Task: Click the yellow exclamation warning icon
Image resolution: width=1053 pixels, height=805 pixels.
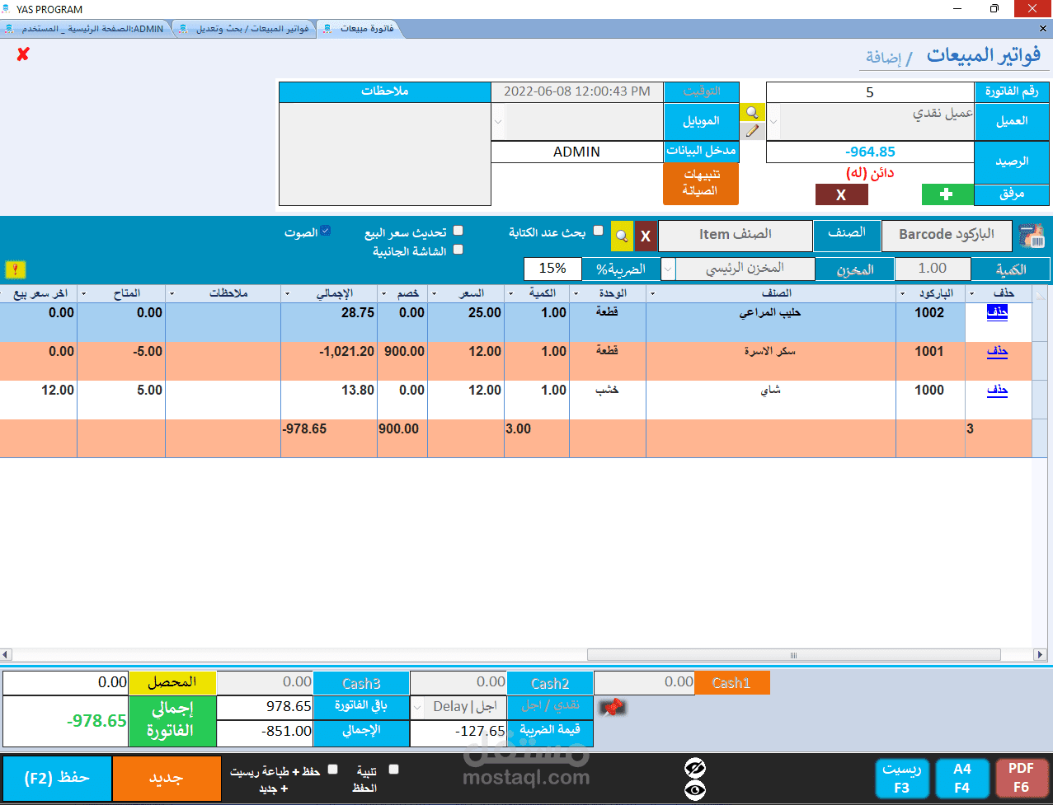Action: coord(15,269)
